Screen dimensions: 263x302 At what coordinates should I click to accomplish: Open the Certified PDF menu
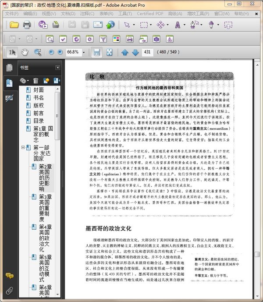[150, 14]
